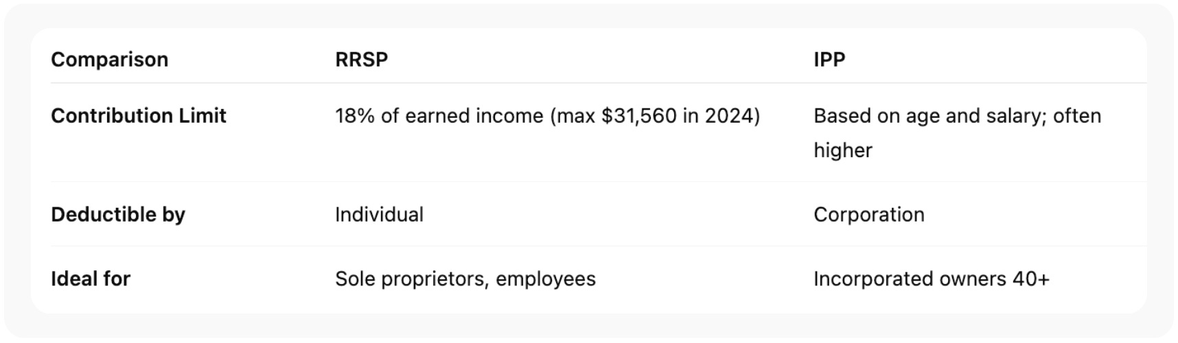The image size is (1178, 343).
Task: Click the year 2024 in RRSP limit
Action: [x=729, y=116]
